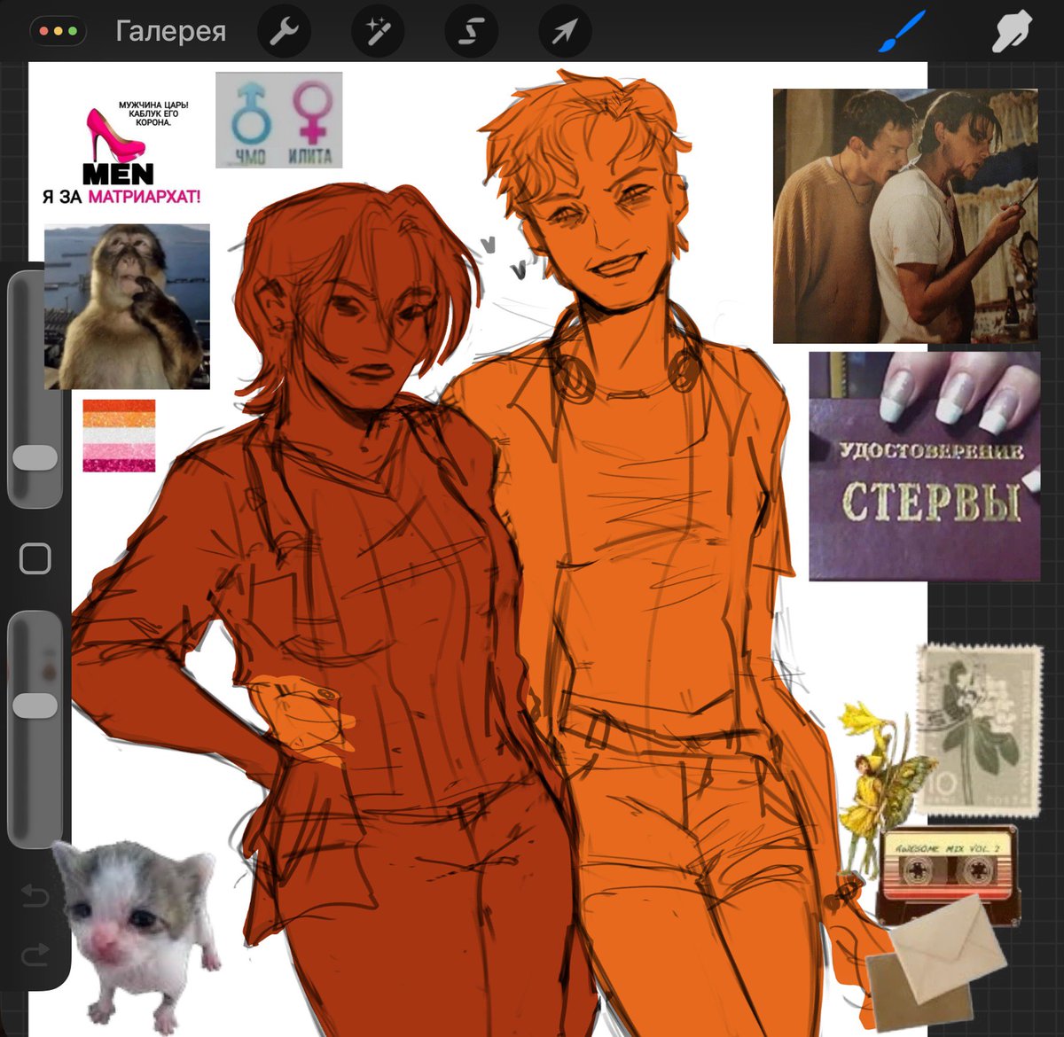This screenshot has height=1037, width=1064.
Task: Click the striped pride flag image
Action: 120,435
